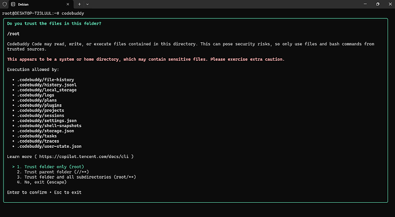Image resolution: width=395 pixels, height=217 pixels.
Task: Click '.codebuddy/traces' entry
Action: (x=38, y=141)
